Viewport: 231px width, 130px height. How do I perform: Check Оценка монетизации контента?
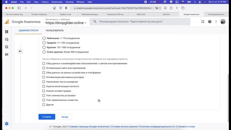(44, 86)
